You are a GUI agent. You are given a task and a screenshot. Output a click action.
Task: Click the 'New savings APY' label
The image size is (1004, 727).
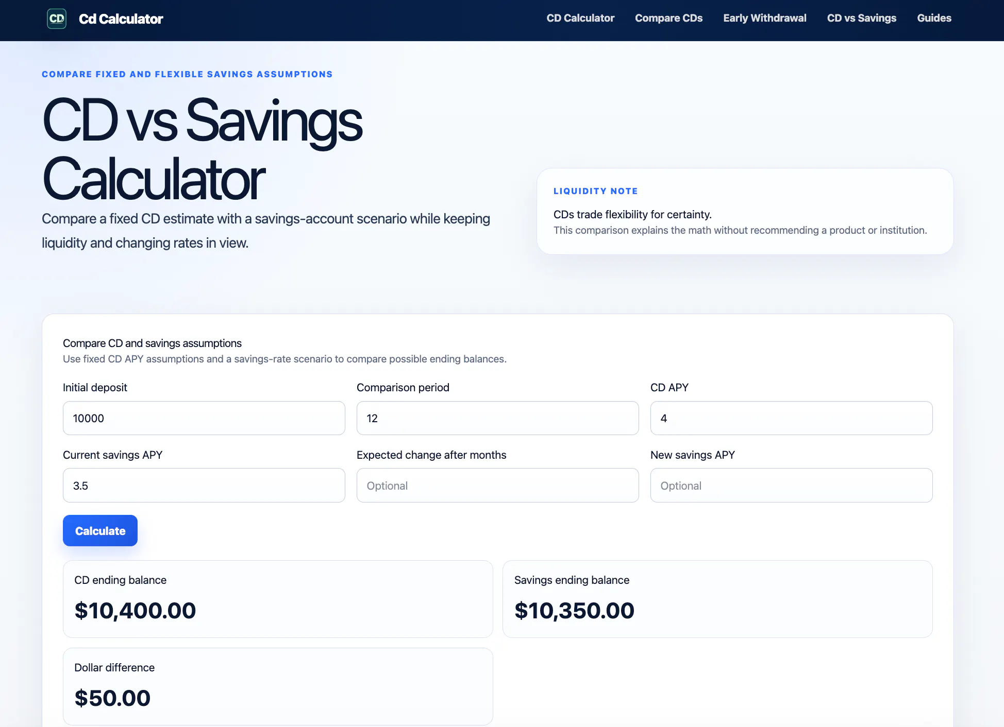693,455
